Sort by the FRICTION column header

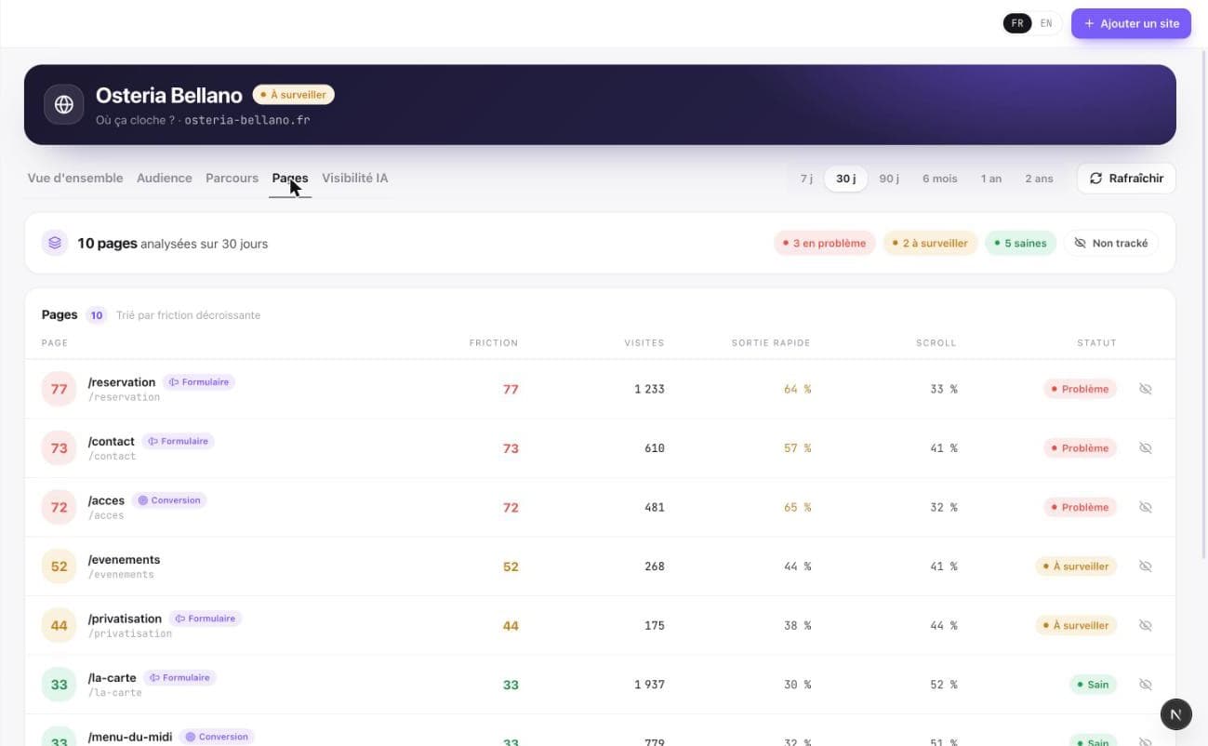click(494, 342)
